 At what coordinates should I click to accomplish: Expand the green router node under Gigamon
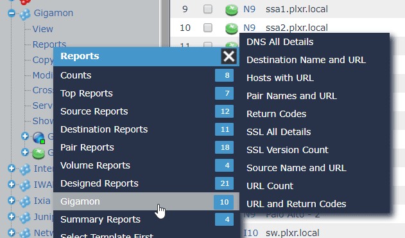tap(25, 152)
